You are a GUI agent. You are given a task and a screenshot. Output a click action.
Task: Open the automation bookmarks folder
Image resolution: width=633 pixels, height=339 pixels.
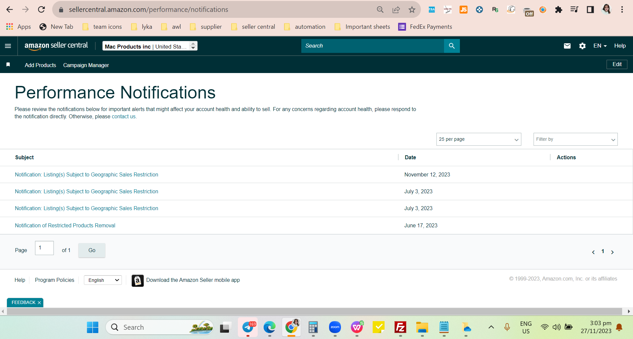click(x=305, y=27)
